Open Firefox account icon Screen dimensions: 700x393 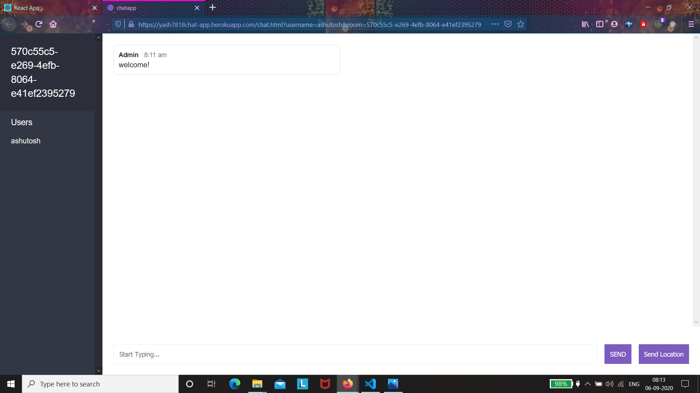(614, 24)
